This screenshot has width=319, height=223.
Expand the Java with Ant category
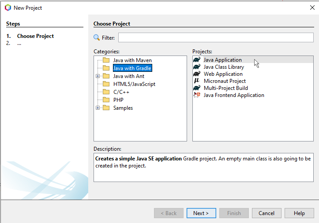click(x=98, y=76)
